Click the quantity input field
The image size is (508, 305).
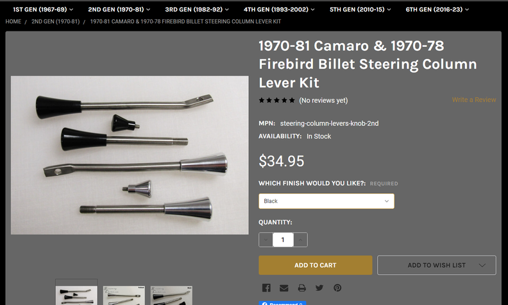point(283,240)
